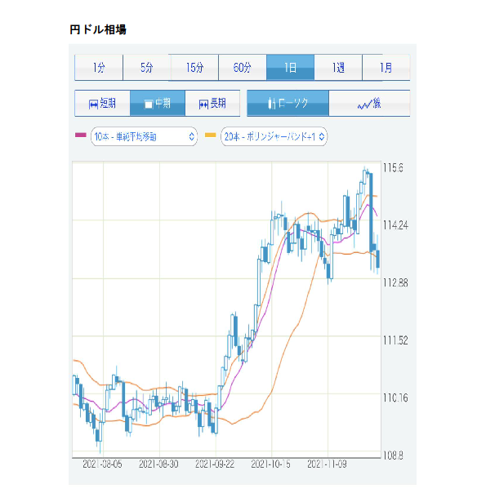
Task: Select the 1分 timeframe tab
Action: [x=99, y=68]
